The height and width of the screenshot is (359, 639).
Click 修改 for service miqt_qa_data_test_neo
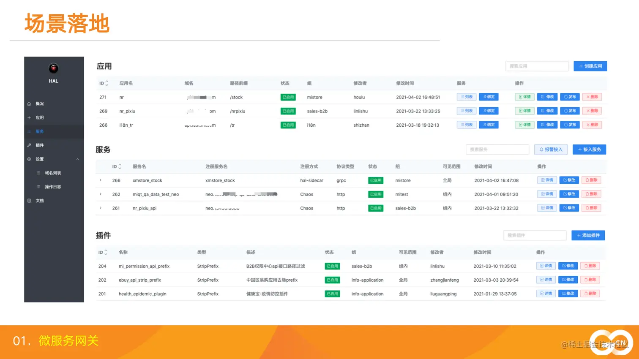pyautogui.click(x=569, y=194)
